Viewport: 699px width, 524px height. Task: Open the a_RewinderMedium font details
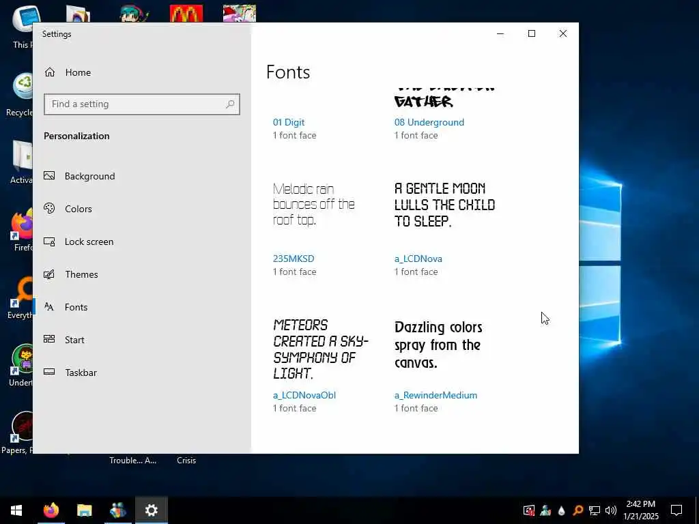pyautogui.click(x=436, y=395)
